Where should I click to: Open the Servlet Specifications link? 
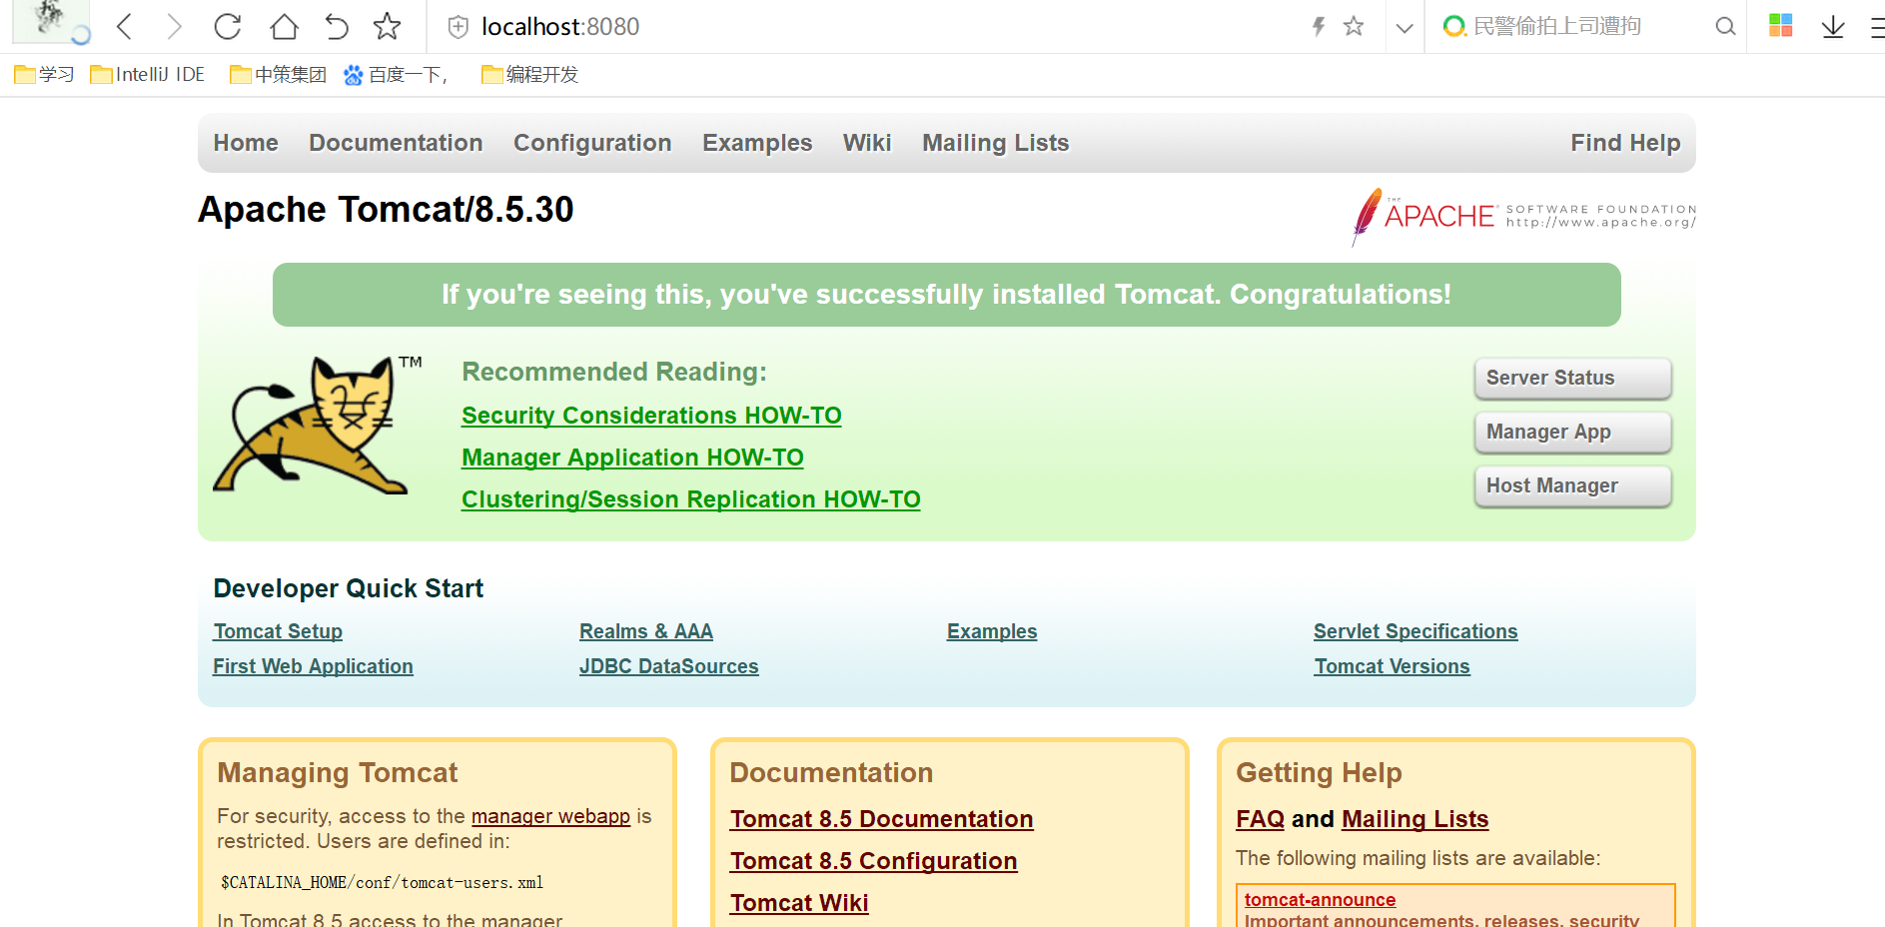click(1415, 631)
